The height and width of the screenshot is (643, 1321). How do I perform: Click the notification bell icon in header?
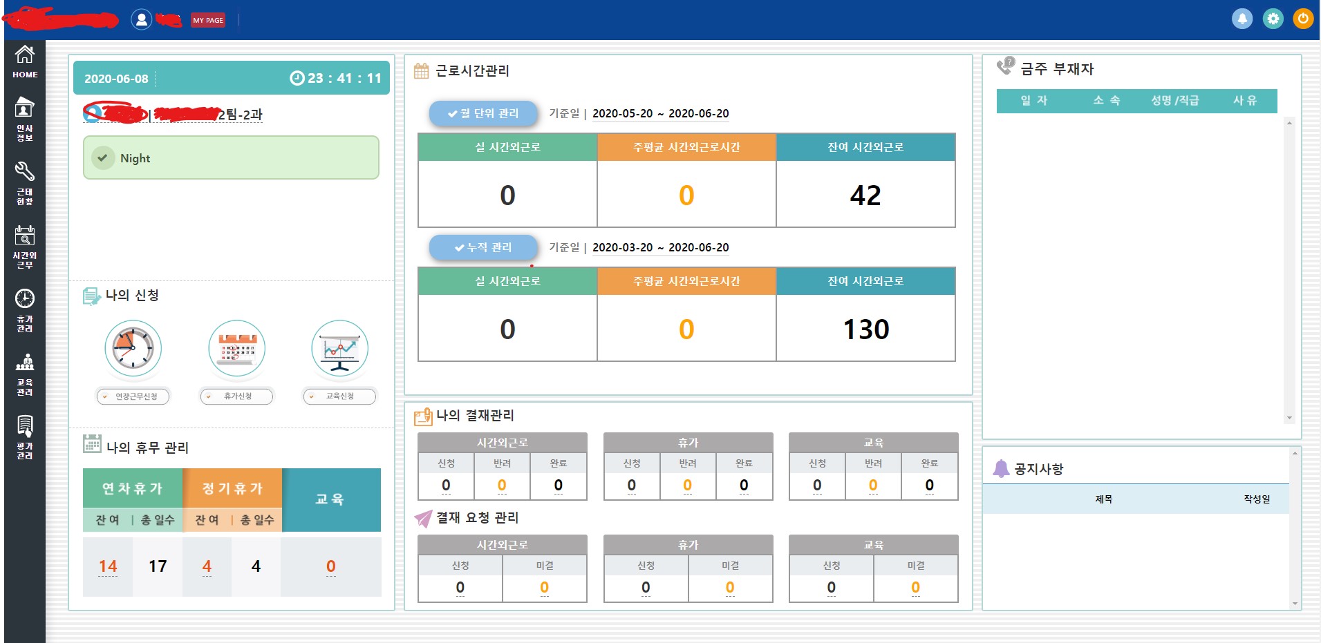1242,19
